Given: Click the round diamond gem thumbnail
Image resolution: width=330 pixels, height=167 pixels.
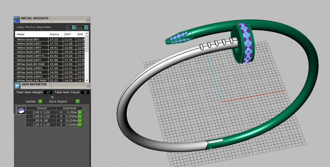Looking at the screenshot, I should tap(21, 111).
